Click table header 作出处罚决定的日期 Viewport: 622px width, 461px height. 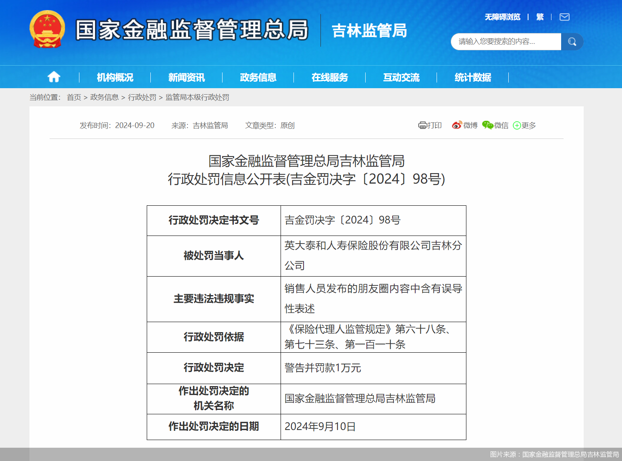(214, 426)
